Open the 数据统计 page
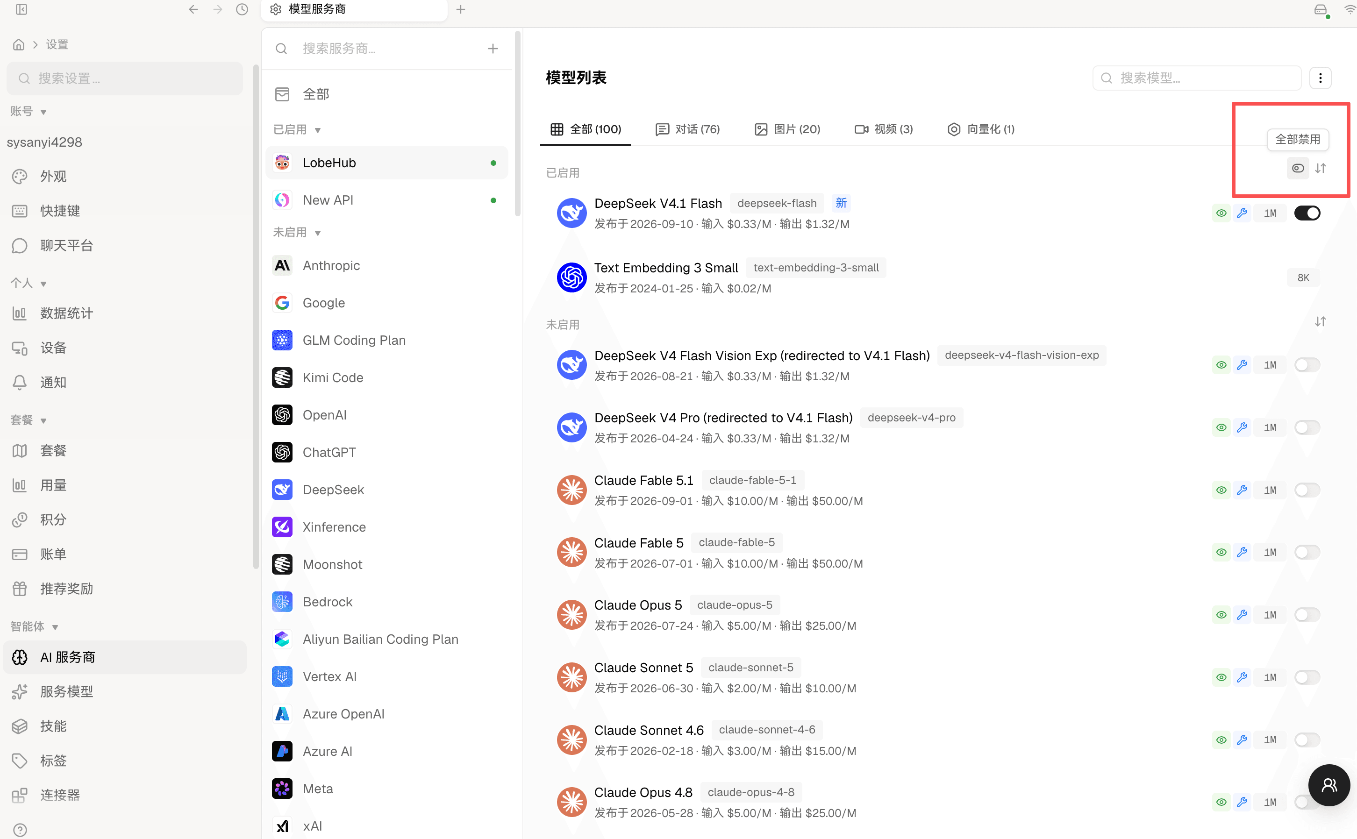Image resolution: width=1357 pixels, height=839 pixels. [x=125, y=313]
